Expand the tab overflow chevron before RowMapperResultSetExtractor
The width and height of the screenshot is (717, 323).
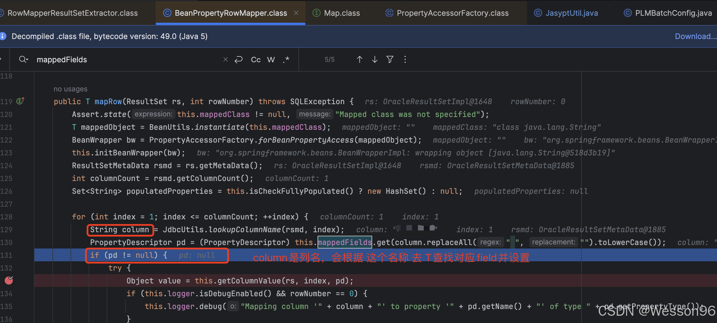click(1, 13)
